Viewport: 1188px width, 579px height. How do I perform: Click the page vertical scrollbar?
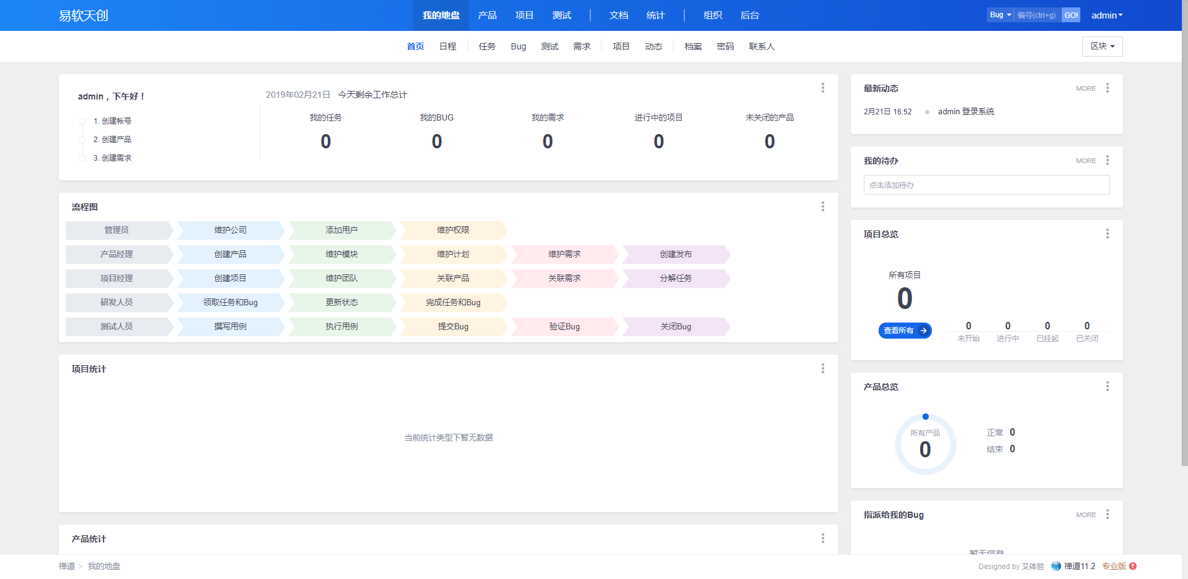(x=1184, y=232)
